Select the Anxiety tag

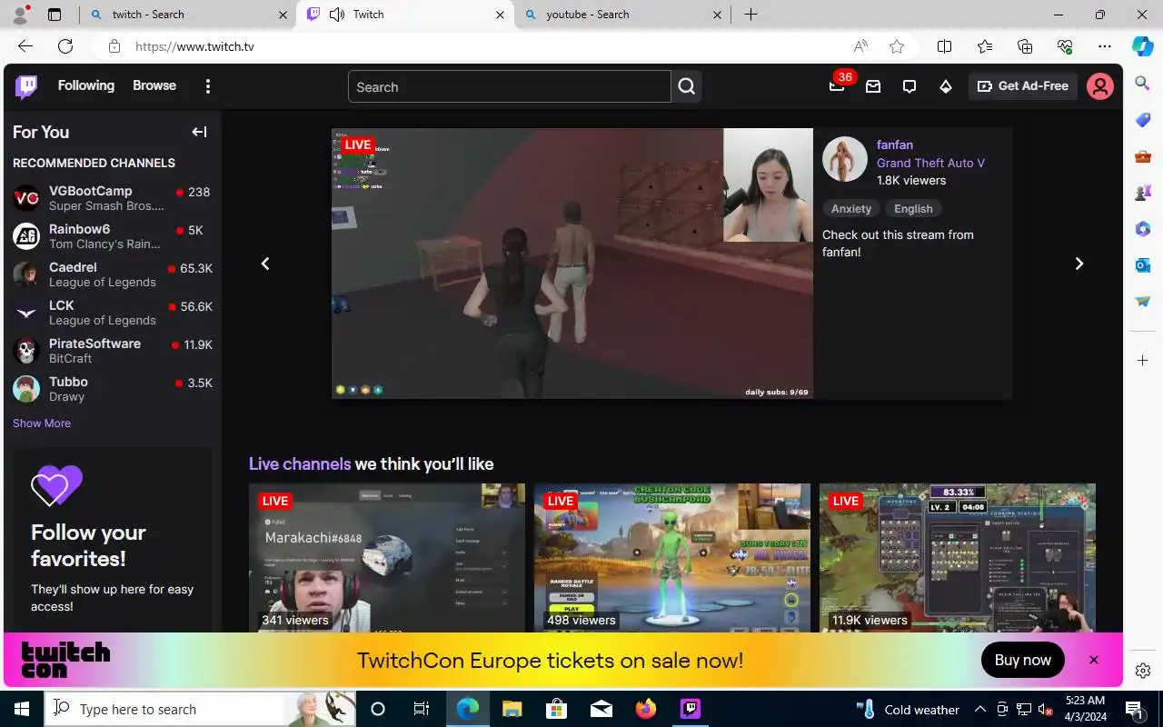(x=851, y=209)
